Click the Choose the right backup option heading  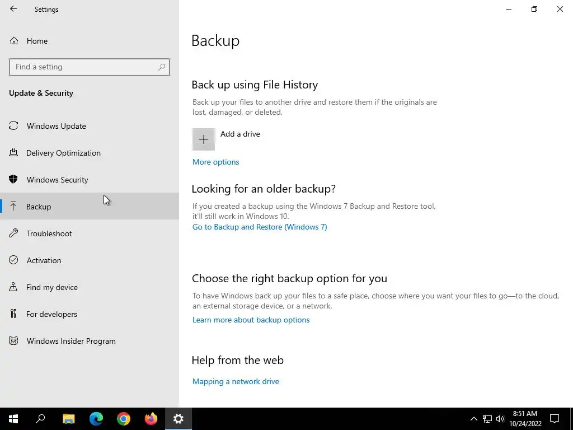click(289, 278)
